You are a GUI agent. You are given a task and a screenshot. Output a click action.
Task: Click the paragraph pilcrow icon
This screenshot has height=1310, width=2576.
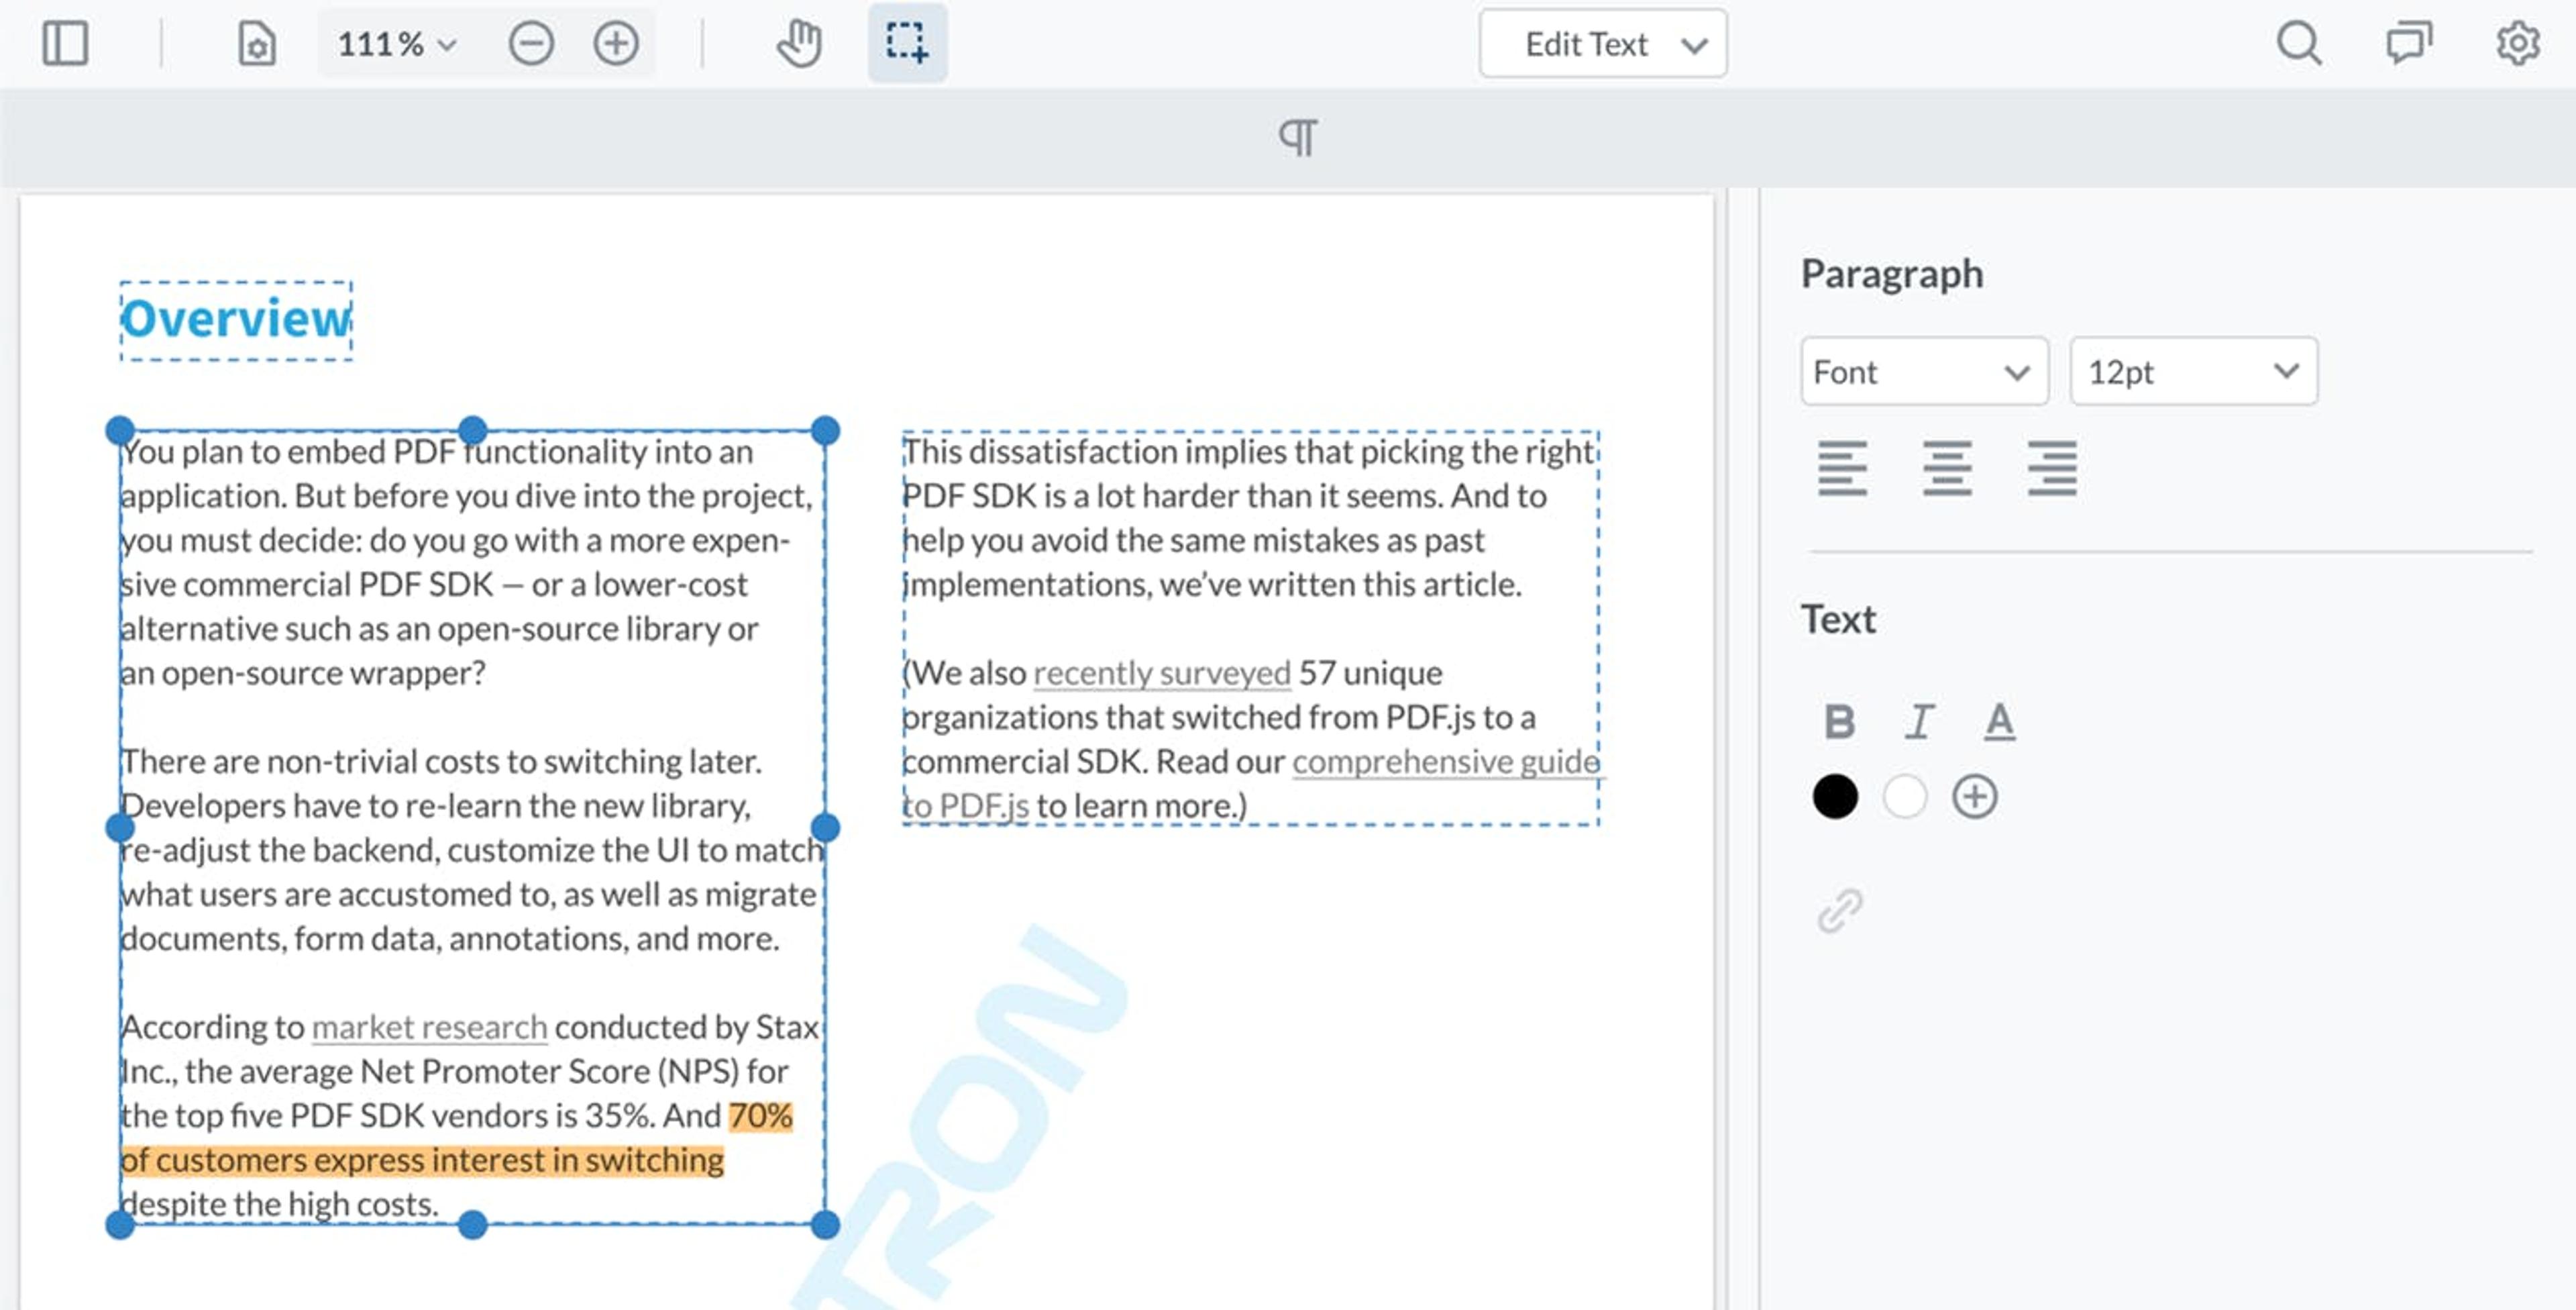click(1298, 138)
